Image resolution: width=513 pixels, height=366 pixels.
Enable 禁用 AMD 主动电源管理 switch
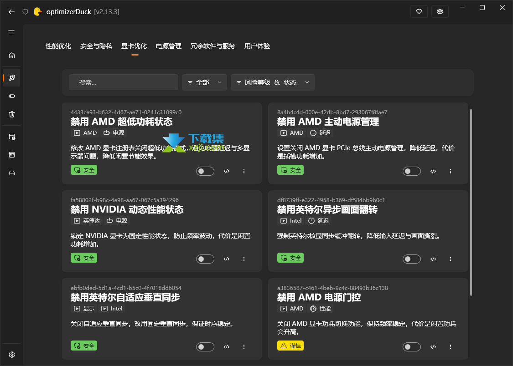click(x=412, y=171)
